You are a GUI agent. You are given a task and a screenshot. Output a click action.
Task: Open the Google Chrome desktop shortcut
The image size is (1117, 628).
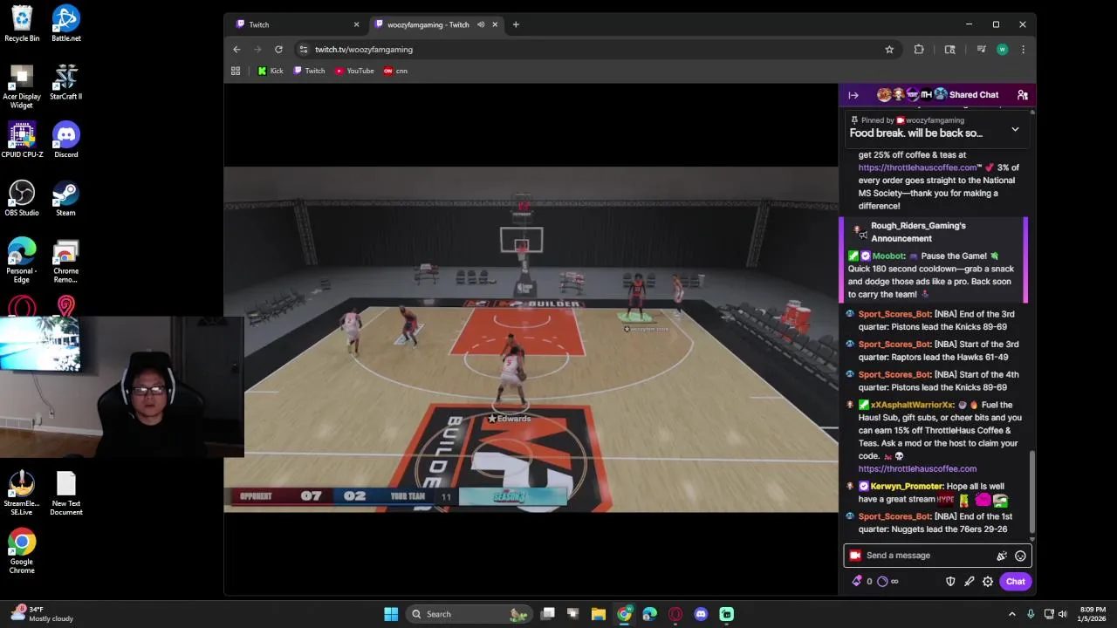click(x=22, y=551)
